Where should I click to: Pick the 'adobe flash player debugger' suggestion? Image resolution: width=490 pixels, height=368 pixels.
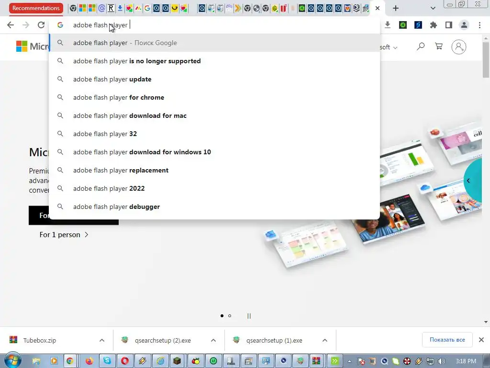214,207
